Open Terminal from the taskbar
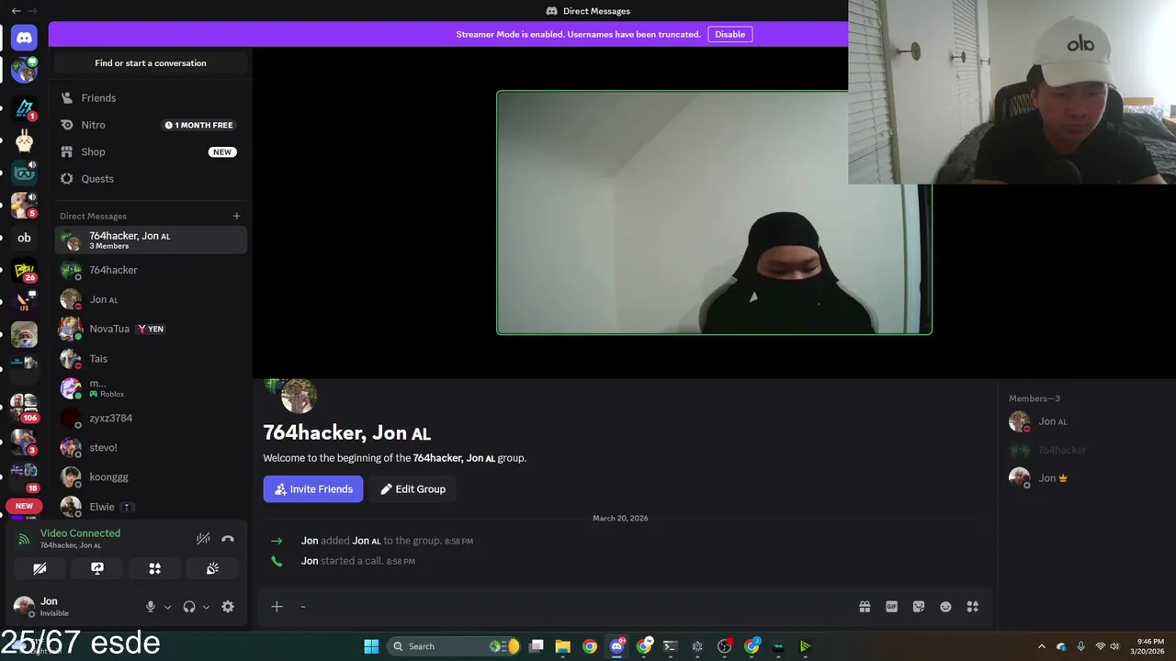The image size is (1176, 661). coord(670,646)
